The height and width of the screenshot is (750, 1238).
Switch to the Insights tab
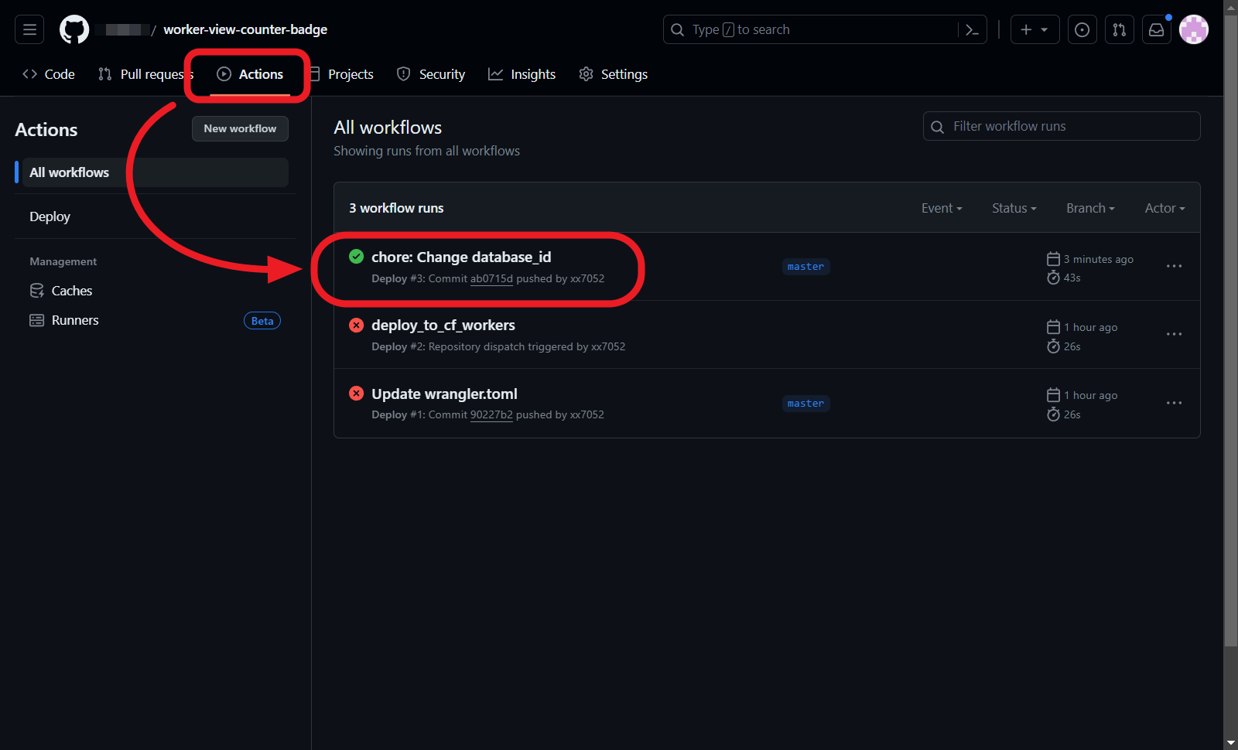(x=522, y=74)
